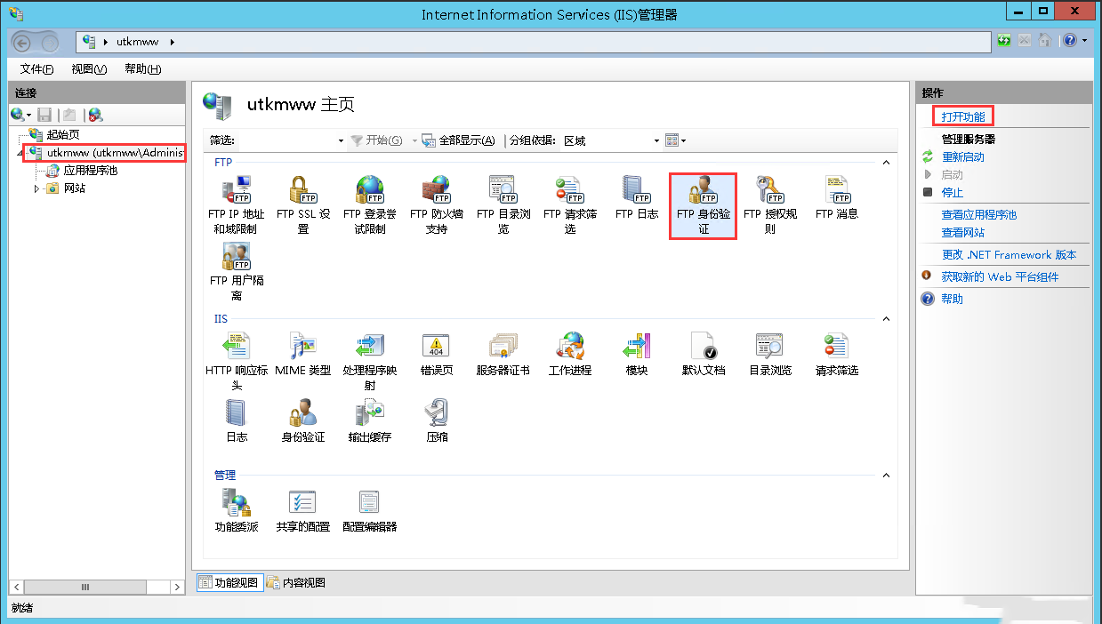Open IIS 身份验证 icon
The width and height of the screenshot is (1102, 624).
[303, 421]
